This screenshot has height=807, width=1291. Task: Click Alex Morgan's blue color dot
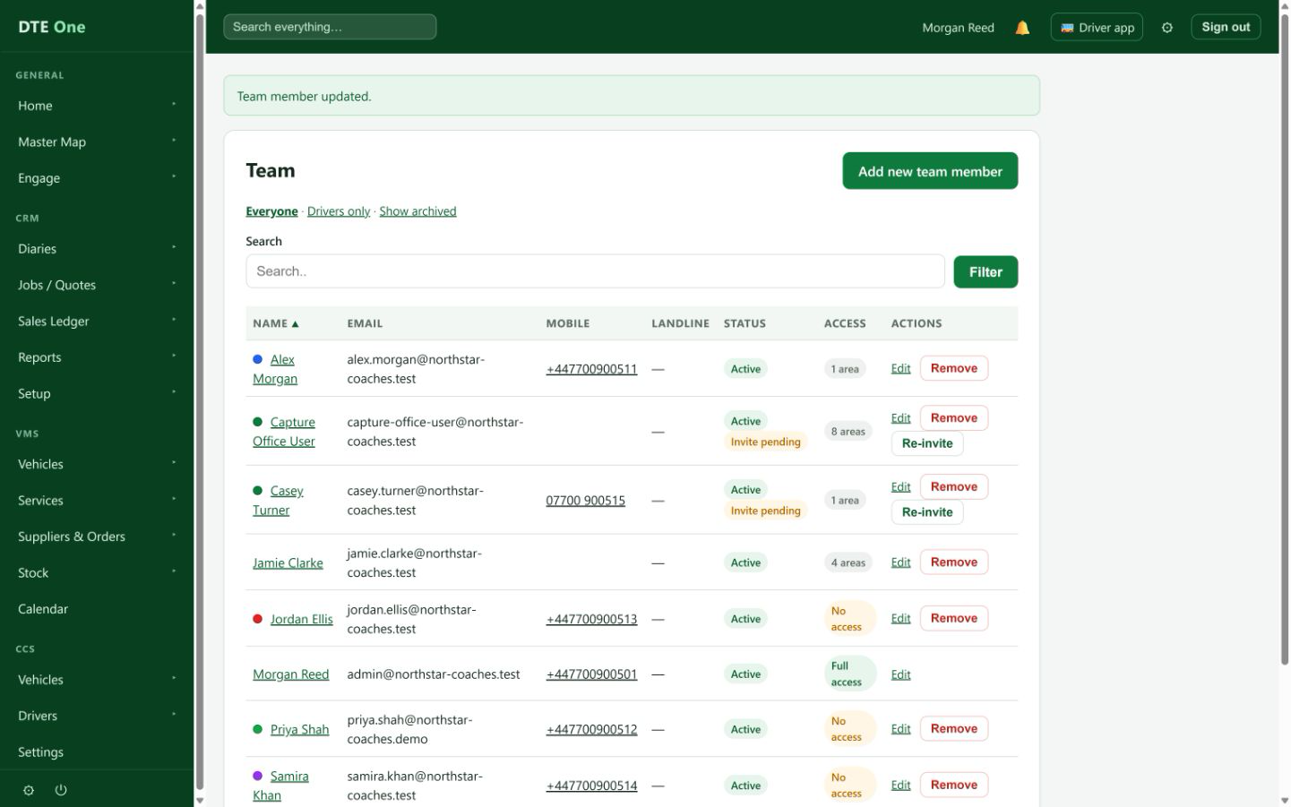coord(258,359)
